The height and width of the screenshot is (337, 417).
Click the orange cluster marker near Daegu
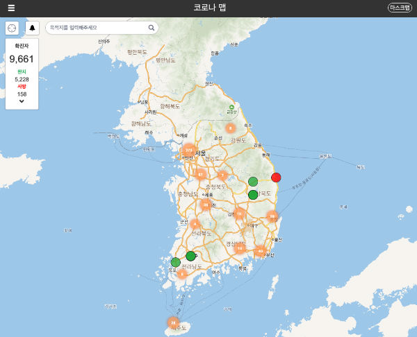click(x=239, y=214)
